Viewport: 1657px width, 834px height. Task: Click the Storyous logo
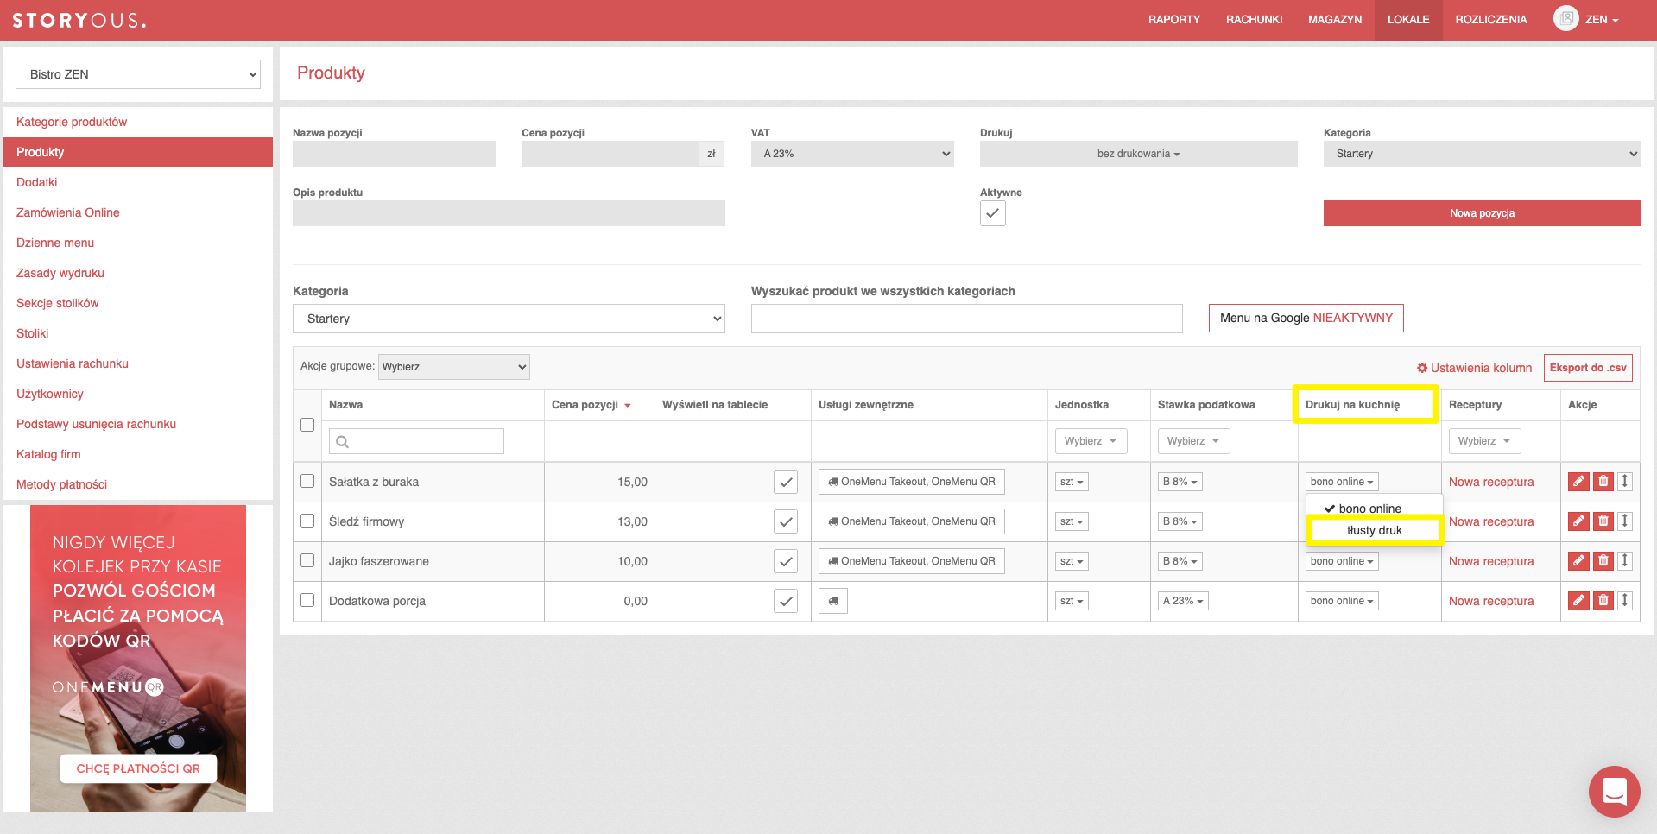[x=79, y=20]
